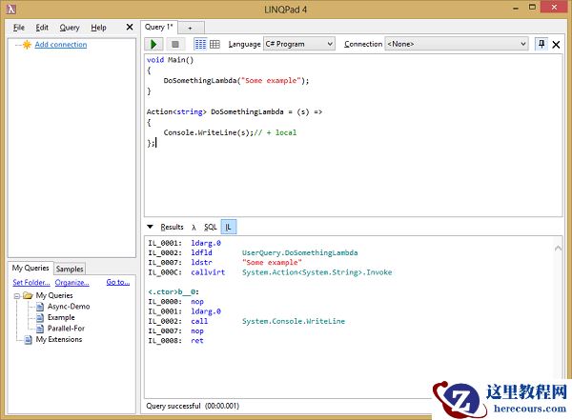Viewport: 572px width, 420px height.
Task: Add a new query tab with plus
Action: tap(189, 28)
